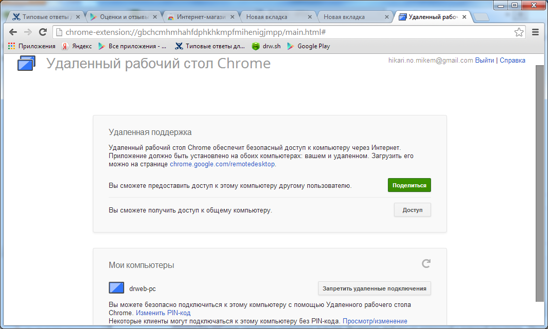Click the Удаленная поддержка heading
548x329 pixels.
point(150,132)
